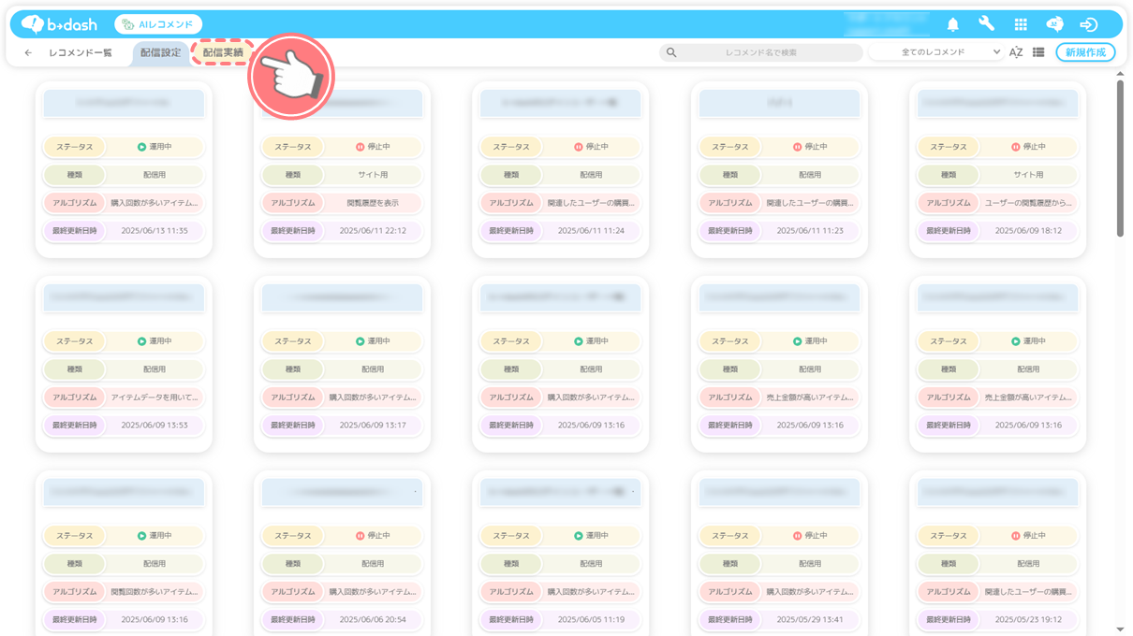Click the 閲覧履歴を表示 algorithm text
The image size is (1133, 636).
(373, 203)
